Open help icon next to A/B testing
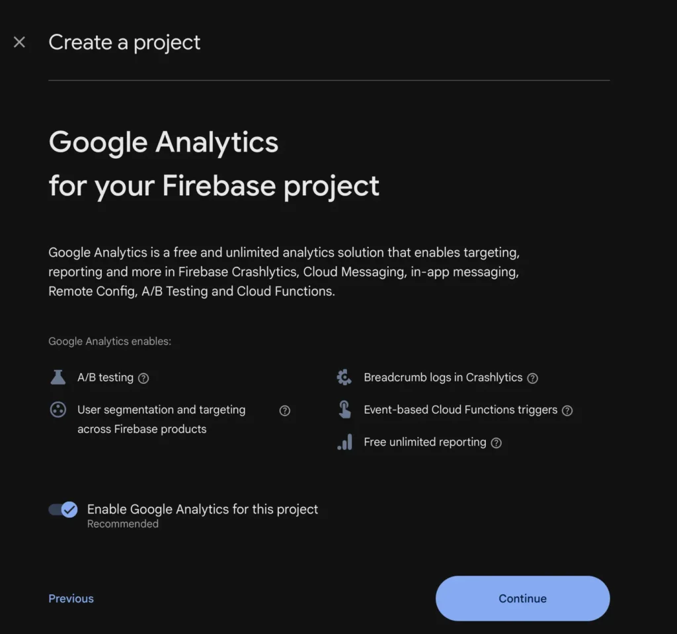The image size is (677, 634). click(x=143, y=378)
